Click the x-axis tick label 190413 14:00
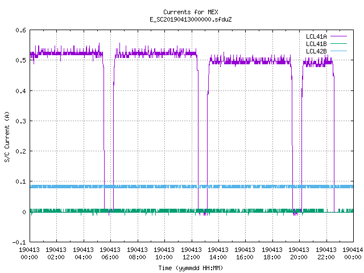The image size is (364, 273). [218, 254]
